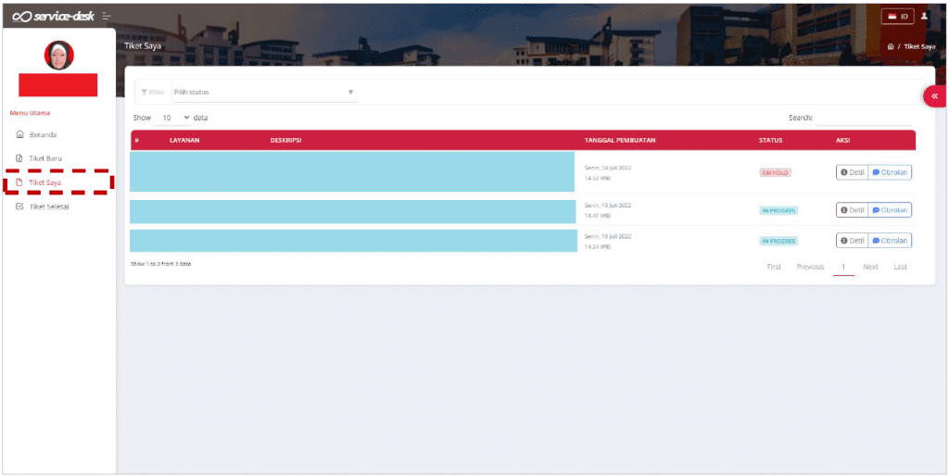Click the user account icon in header
Image resolution: width=949 pixels, height=476 pixels.
pos(923,17)
